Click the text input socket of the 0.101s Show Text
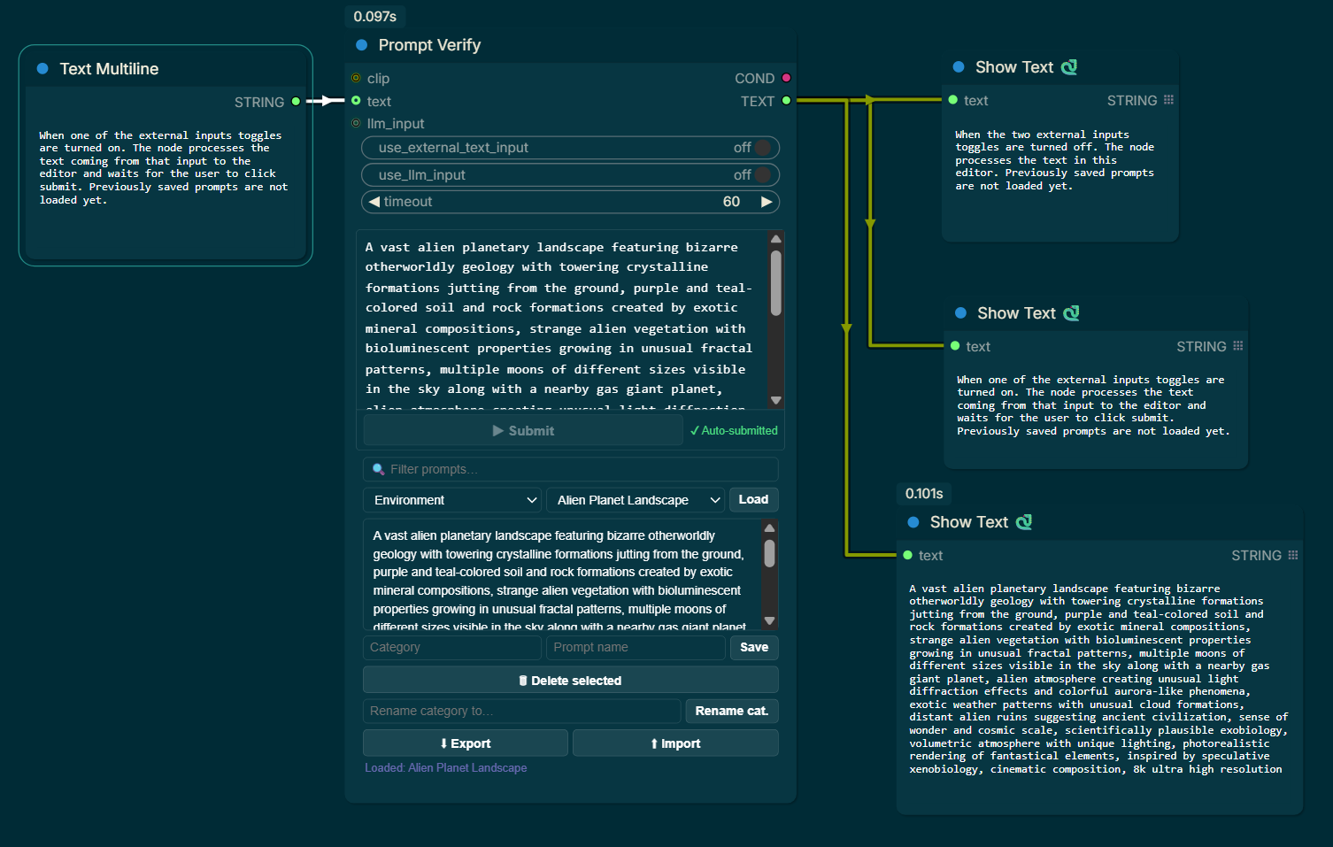Screen dimensions: 1333x847 [x=907, y=555]
